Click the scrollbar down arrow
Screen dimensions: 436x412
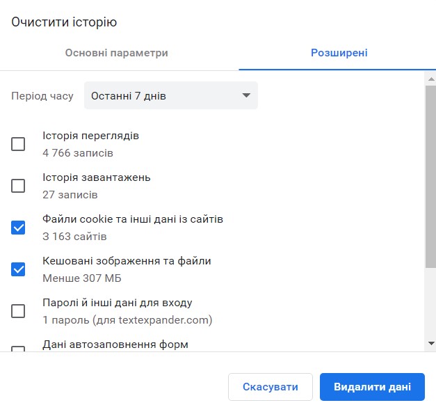coord(431,343)
